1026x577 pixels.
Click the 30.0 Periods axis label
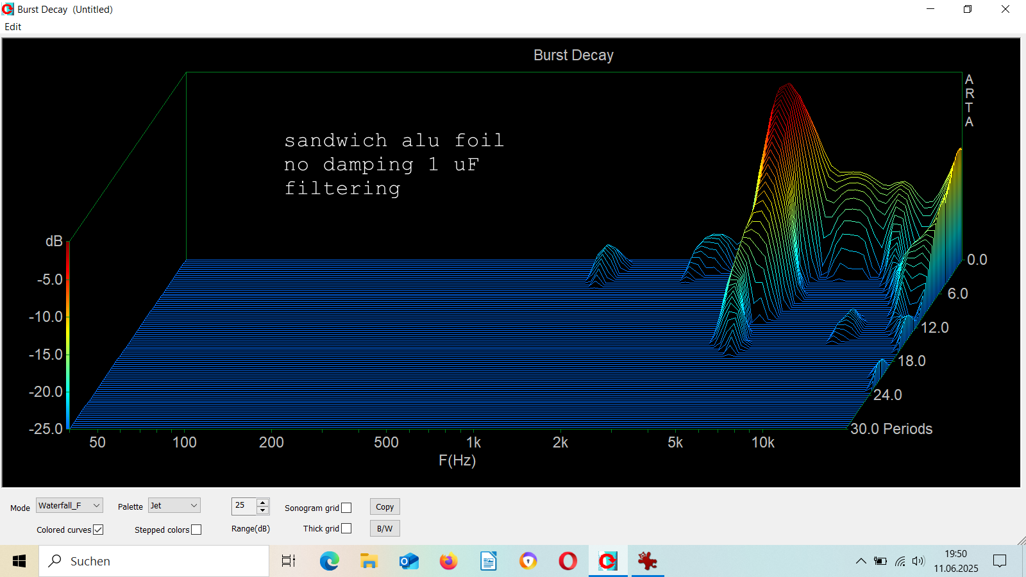[x=891, y=429]
